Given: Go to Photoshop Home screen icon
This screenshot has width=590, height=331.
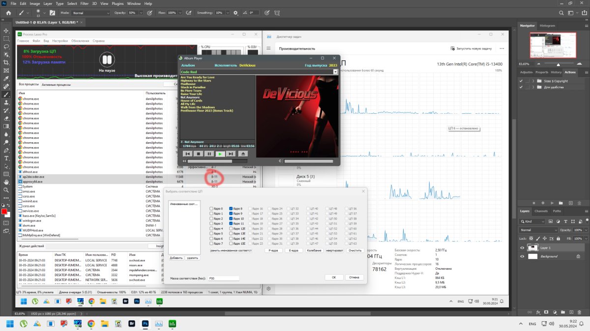Looking at the screenshot, I should (8, 12).
